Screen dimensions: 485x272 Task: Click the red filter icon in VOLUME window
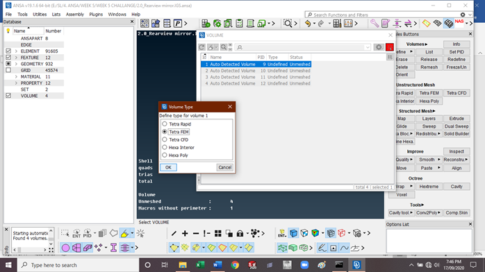(x=390, y=47)
